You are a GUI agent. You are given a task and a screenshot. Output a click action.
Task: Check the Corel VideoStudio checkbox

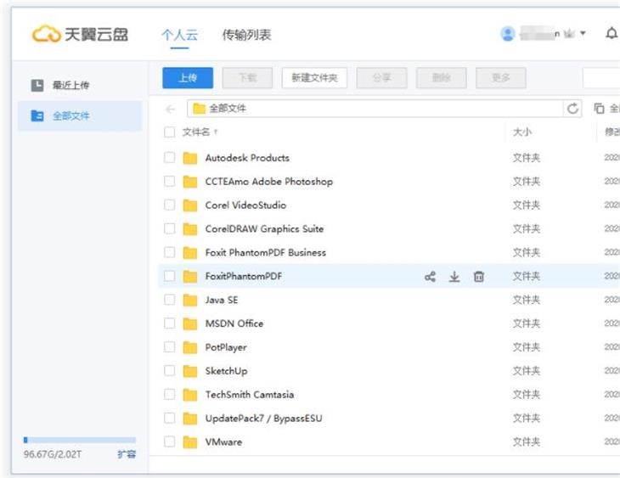pos(169,205)
